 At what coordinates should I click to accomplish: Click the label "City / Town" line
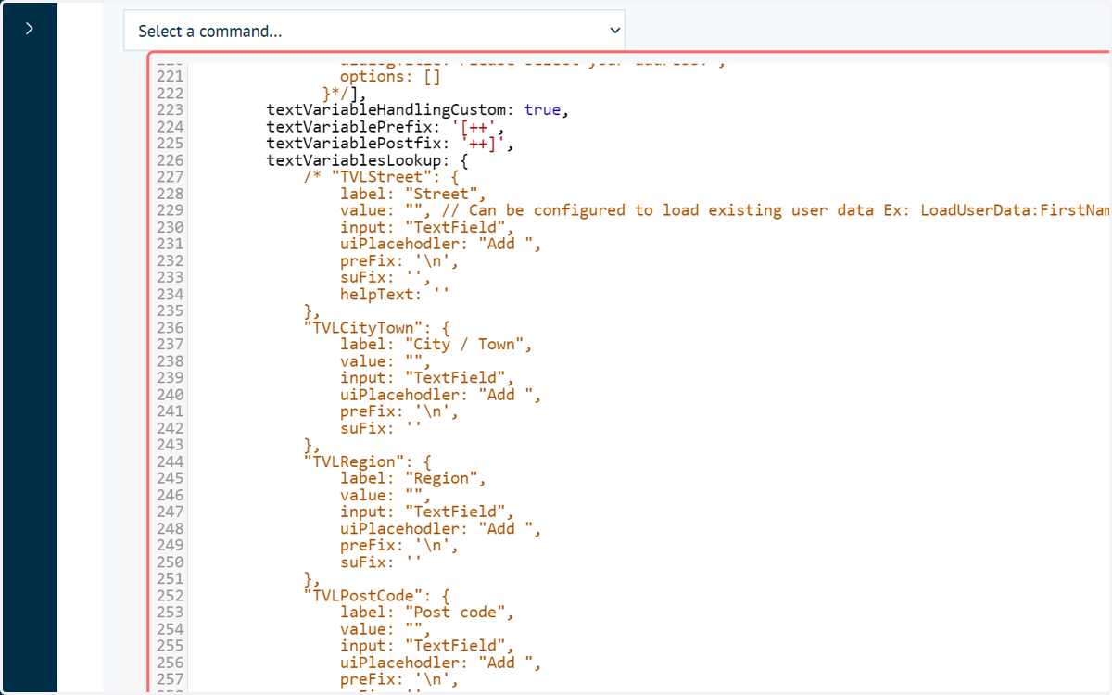coord(436,345)
